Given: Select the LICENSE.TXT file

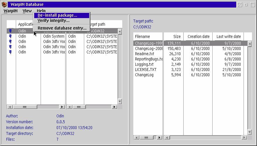Looking at the screenshot, I should [146, 69].
